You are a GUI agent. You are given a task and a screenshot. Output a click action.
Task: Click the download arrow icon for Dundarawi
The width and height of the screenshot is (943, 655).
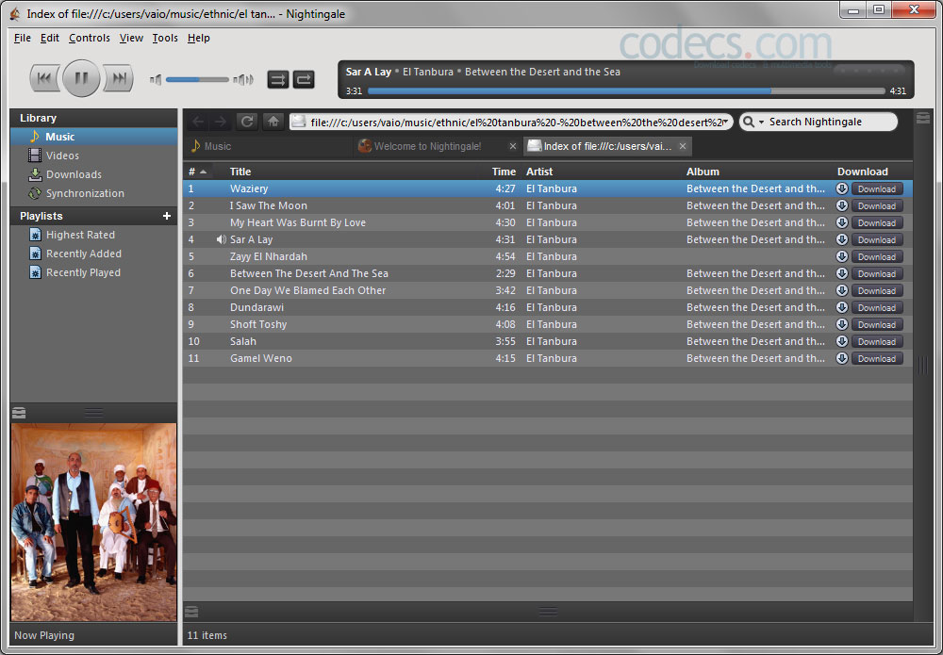tap(842, 307)
